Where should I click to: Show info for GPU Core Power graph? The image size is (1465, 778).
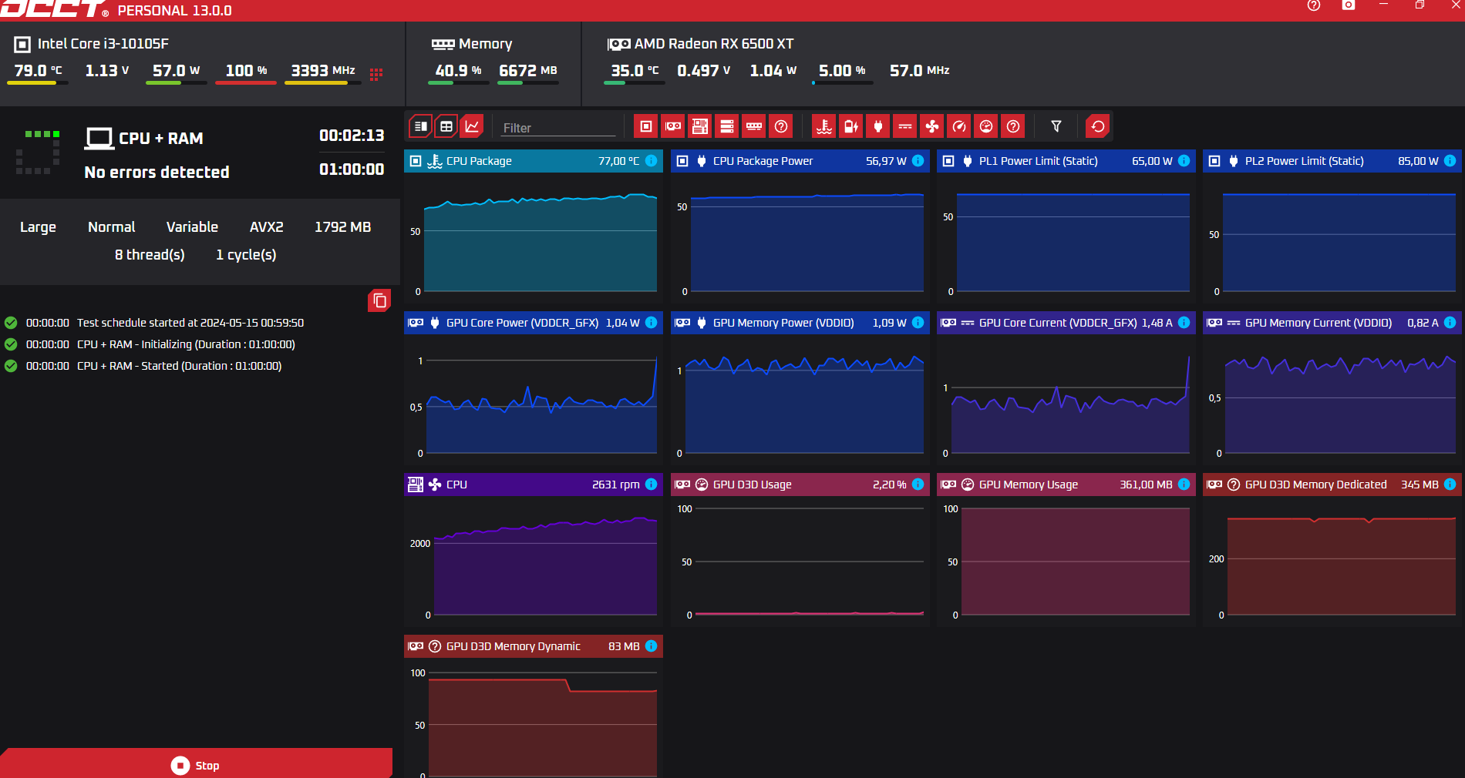(x=651, y=323)
